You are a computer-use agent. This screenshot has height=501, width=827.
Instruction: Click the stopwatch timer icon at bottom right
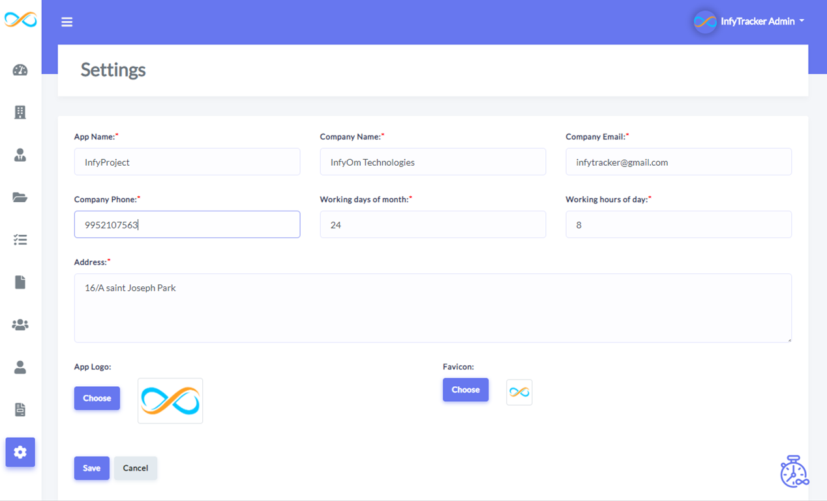click(x=794, y=471)
